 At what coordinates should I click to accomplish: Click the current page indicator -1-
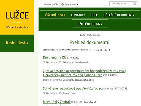tap(94, 50)
